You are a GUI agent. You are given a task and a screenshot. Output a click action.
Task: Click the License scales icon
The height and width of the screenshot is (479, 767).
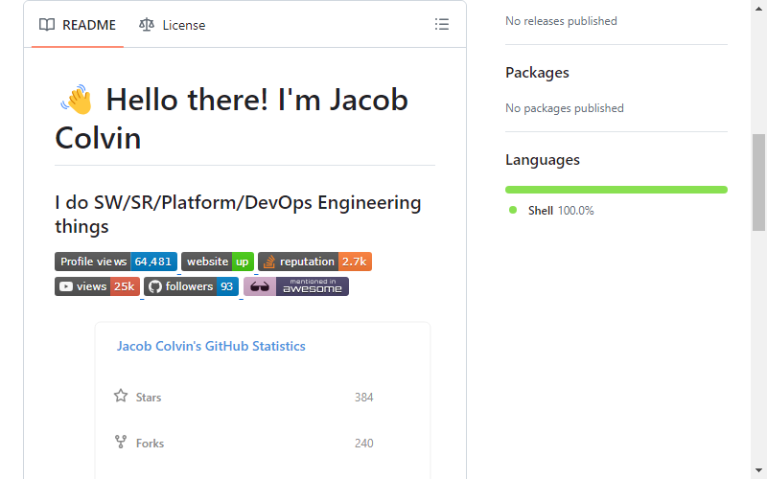click(147, 25)
